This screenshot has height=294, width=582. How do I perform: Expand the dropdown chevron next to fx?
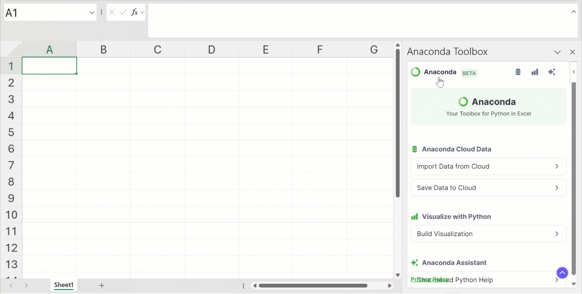click(x=142, y=12)
